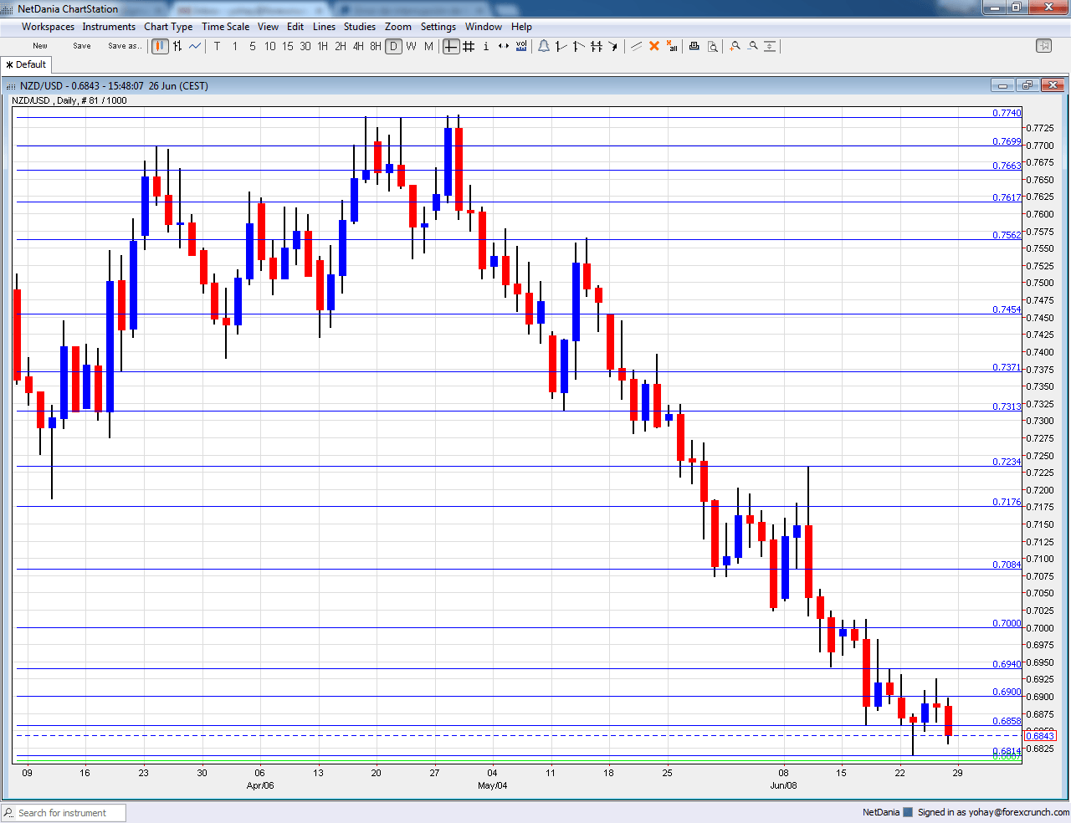Image resolution: width=1071 pixels, height=823 pixels.
Task: Set time scale to Monthly (M)
Action: click(428, 46)
